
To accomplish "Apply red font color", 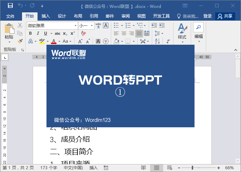I will tap(54, 41).
